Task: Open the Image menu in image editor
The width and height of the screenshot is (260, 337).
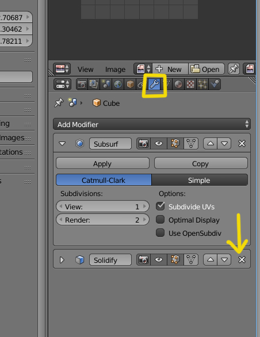Action: pyautogui.click(x=115, y=70)
